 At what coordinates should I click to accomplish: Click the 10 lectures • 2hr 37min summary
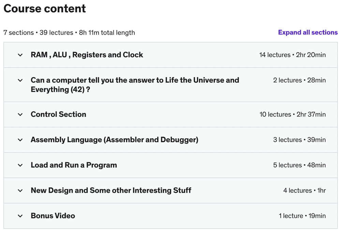[292, 114]
